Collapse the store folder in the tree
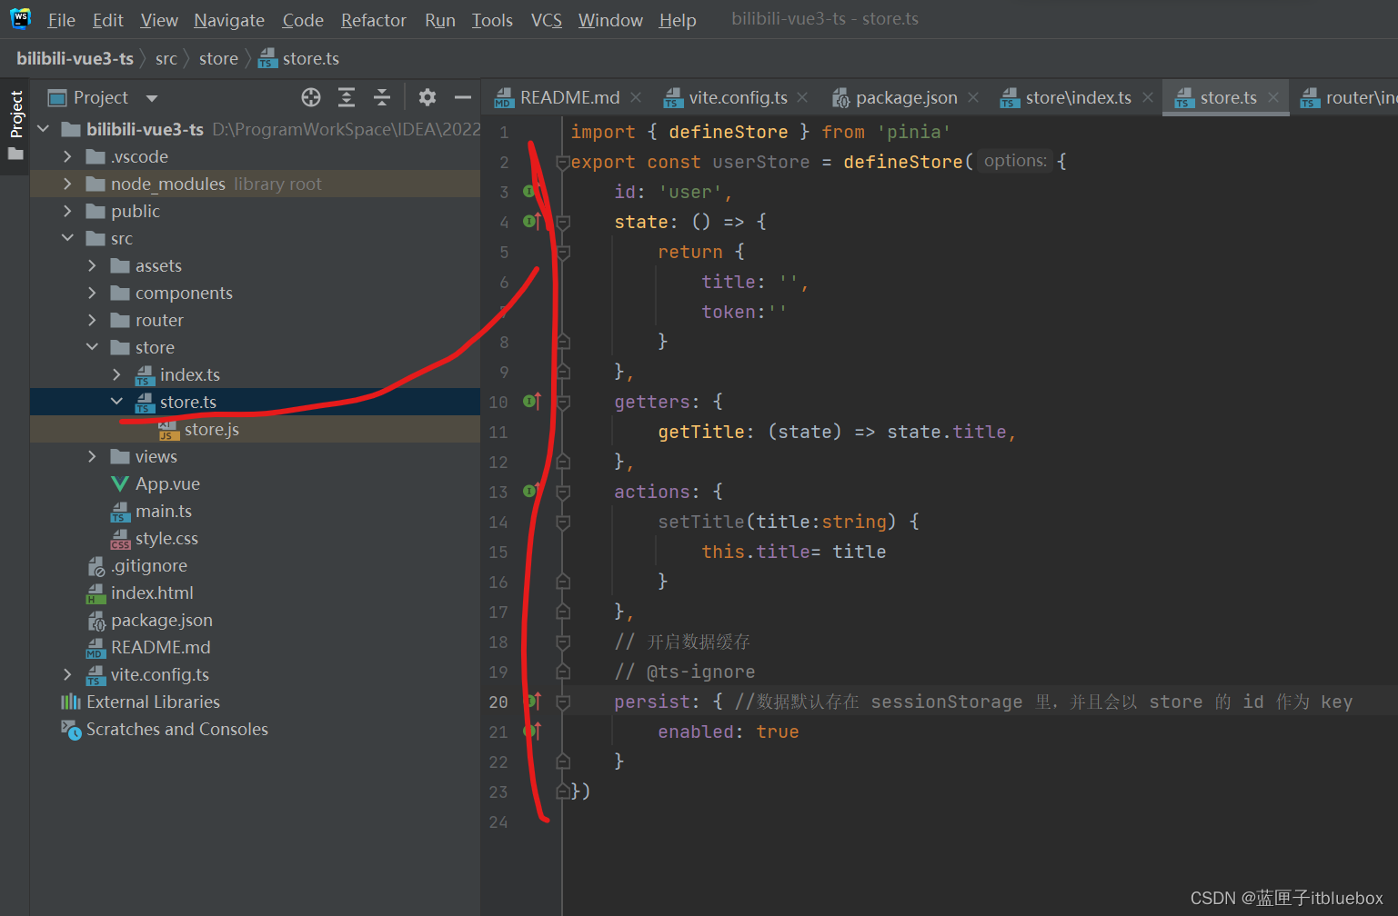 click(x=92, y=347)
